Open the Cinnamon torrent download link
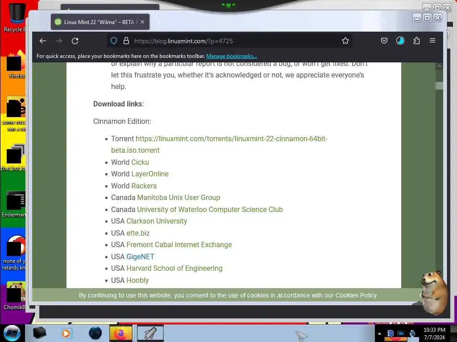The height and width of the screenshot is (342, 457). point(219,145)
